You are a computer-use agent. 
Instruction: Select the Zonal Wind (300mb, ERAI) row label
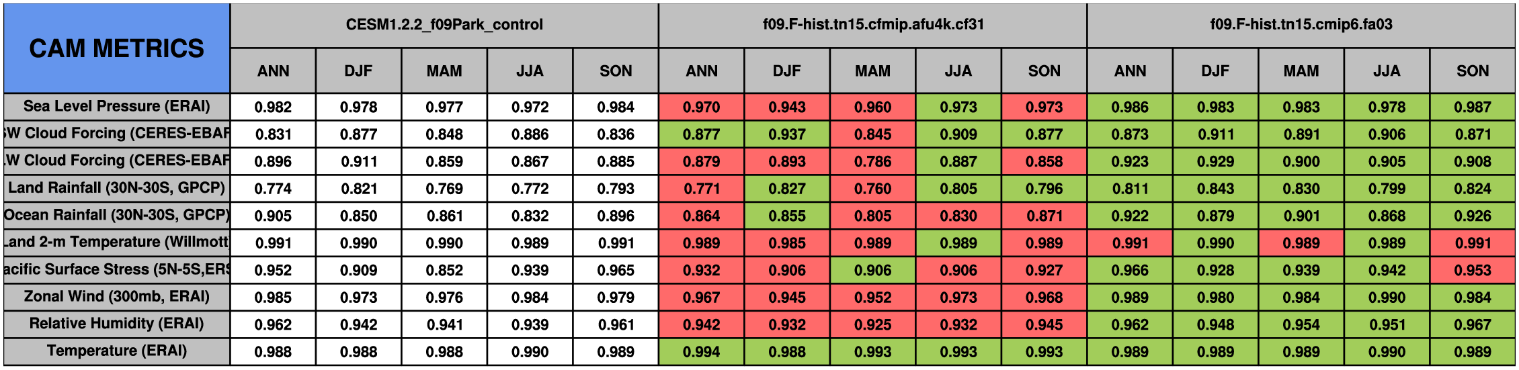(116, 297)
